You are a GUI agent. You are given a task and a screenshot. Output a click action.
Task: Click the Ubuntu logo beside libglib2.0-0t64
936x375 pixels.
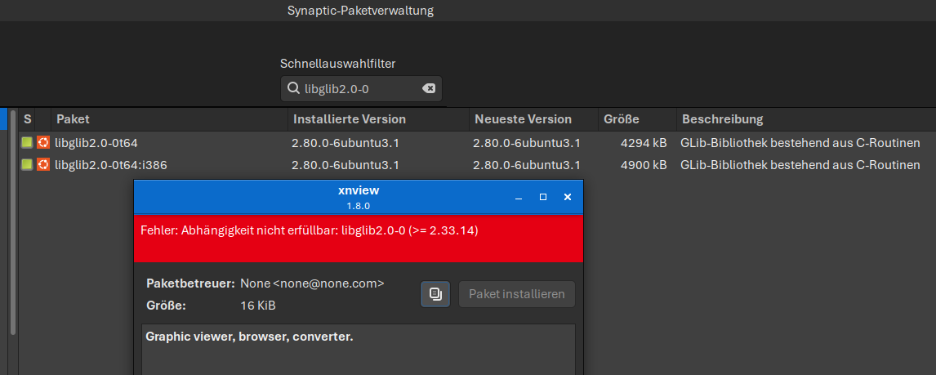[x=43, y=142]
